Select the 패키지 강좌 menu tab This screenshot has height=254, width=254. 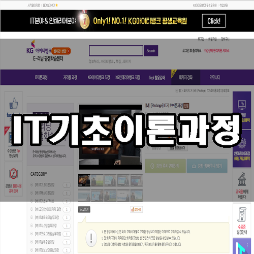click(x=186, y=77)
